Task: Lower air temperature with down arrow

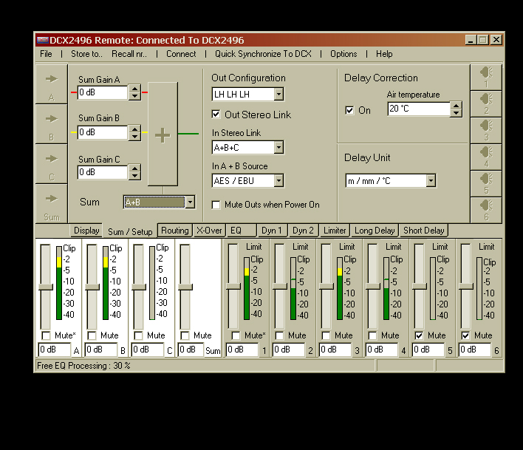Action: [x=456, y=112]
